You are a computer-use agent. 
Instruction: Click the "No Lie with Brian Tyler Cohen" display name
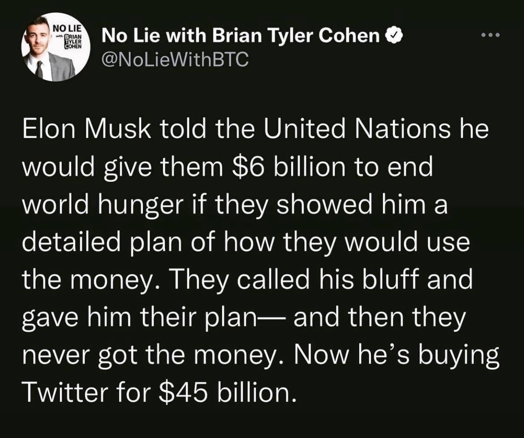click(241, 36)
